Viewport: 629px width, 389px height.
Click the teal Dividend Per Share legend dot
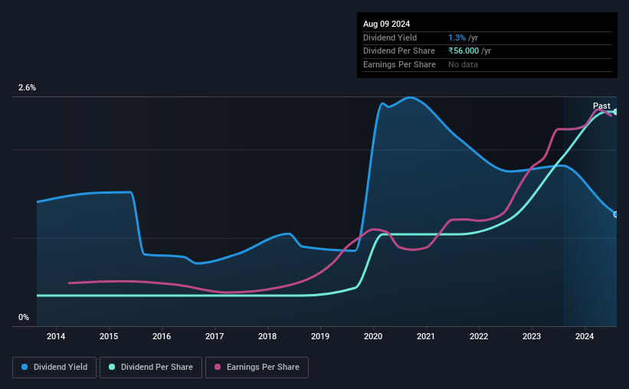(112, 367)
